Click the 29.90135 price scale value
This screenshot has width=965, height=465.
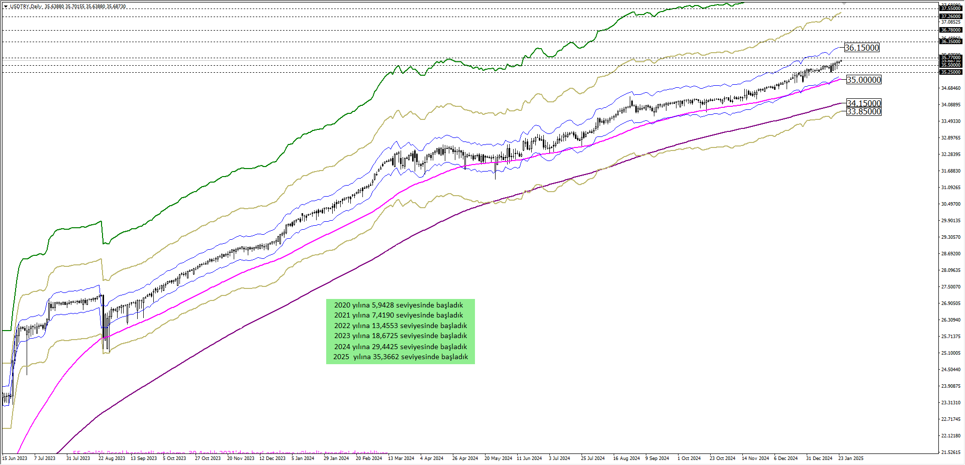[x=951, y=221]
